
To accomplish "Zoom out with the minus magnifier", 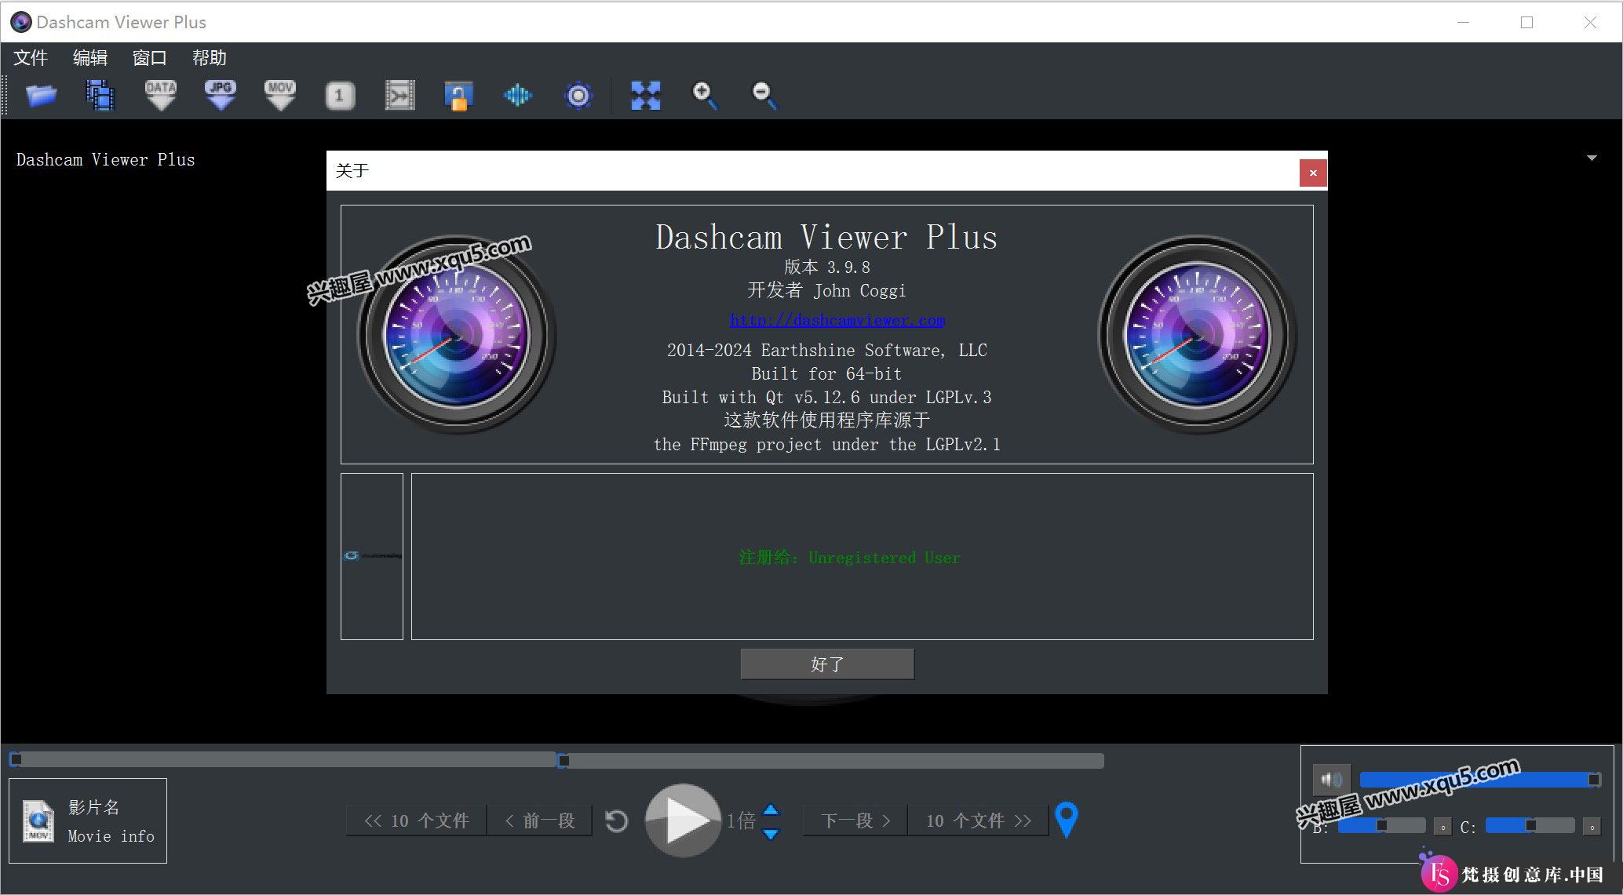I will tap(765, 96).
